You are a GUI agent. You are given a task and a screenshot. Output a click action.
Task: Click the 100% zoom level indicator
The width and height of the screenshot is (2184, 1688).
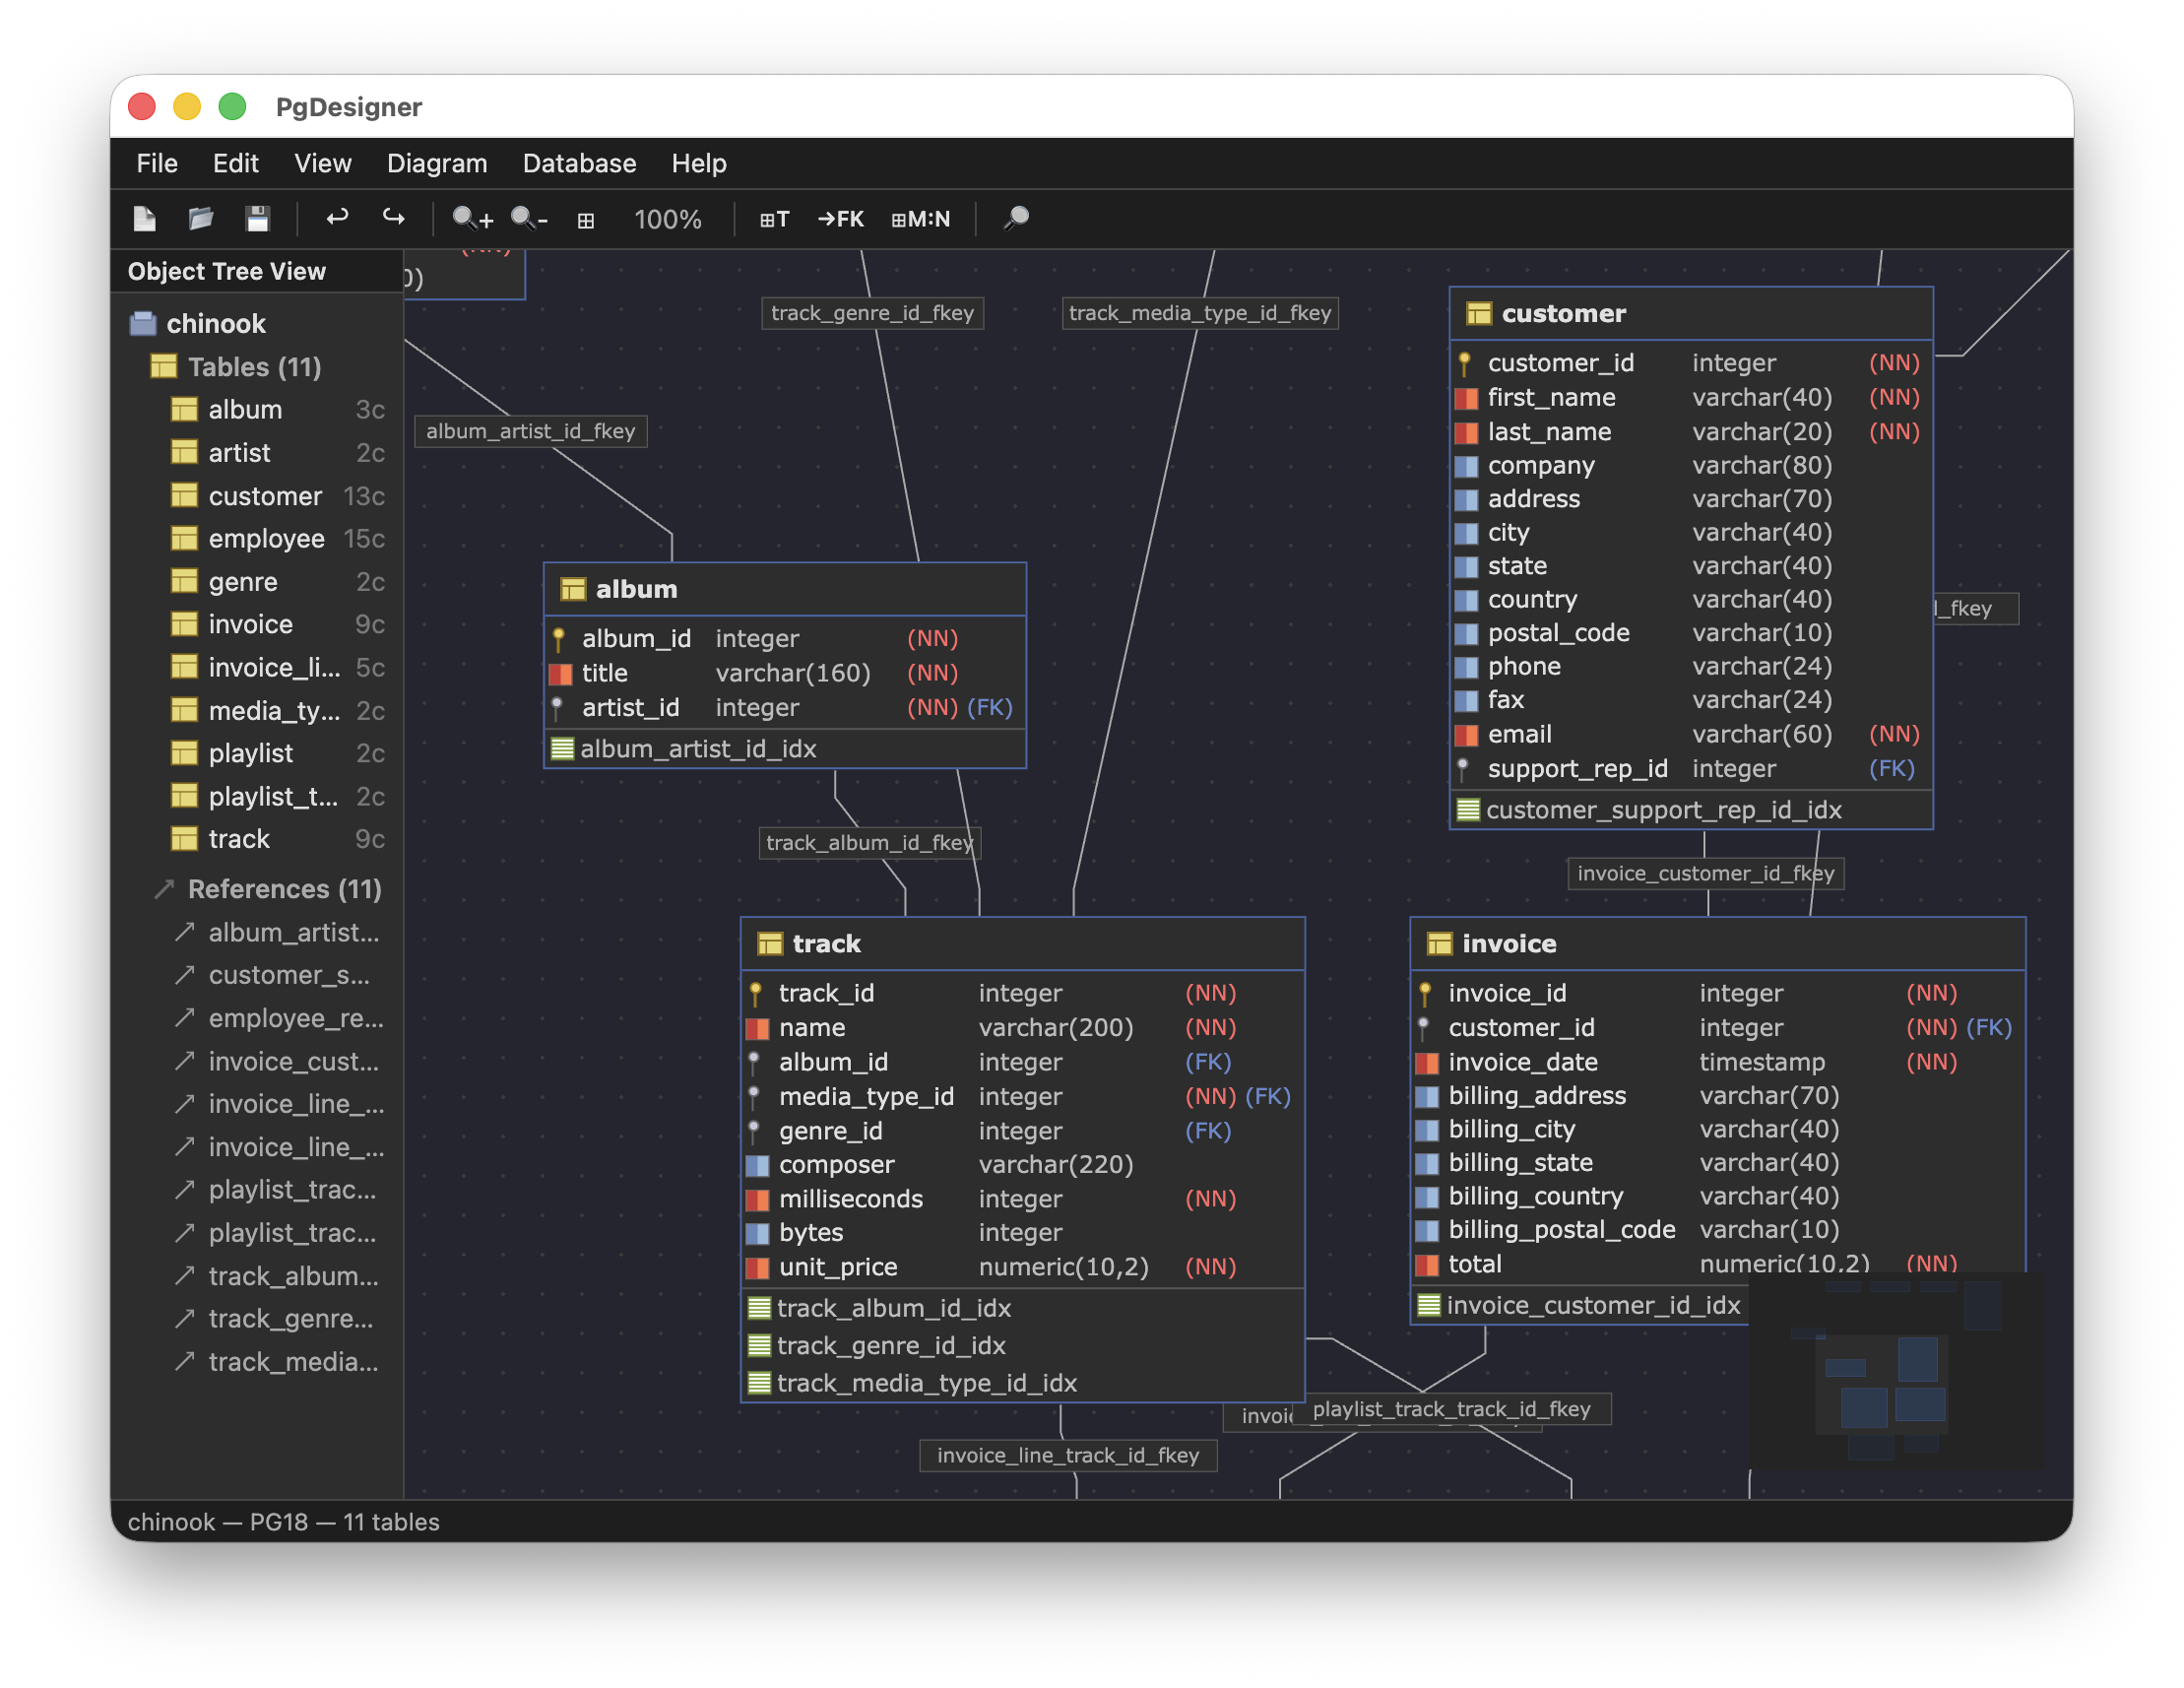[x=667, y=219]
